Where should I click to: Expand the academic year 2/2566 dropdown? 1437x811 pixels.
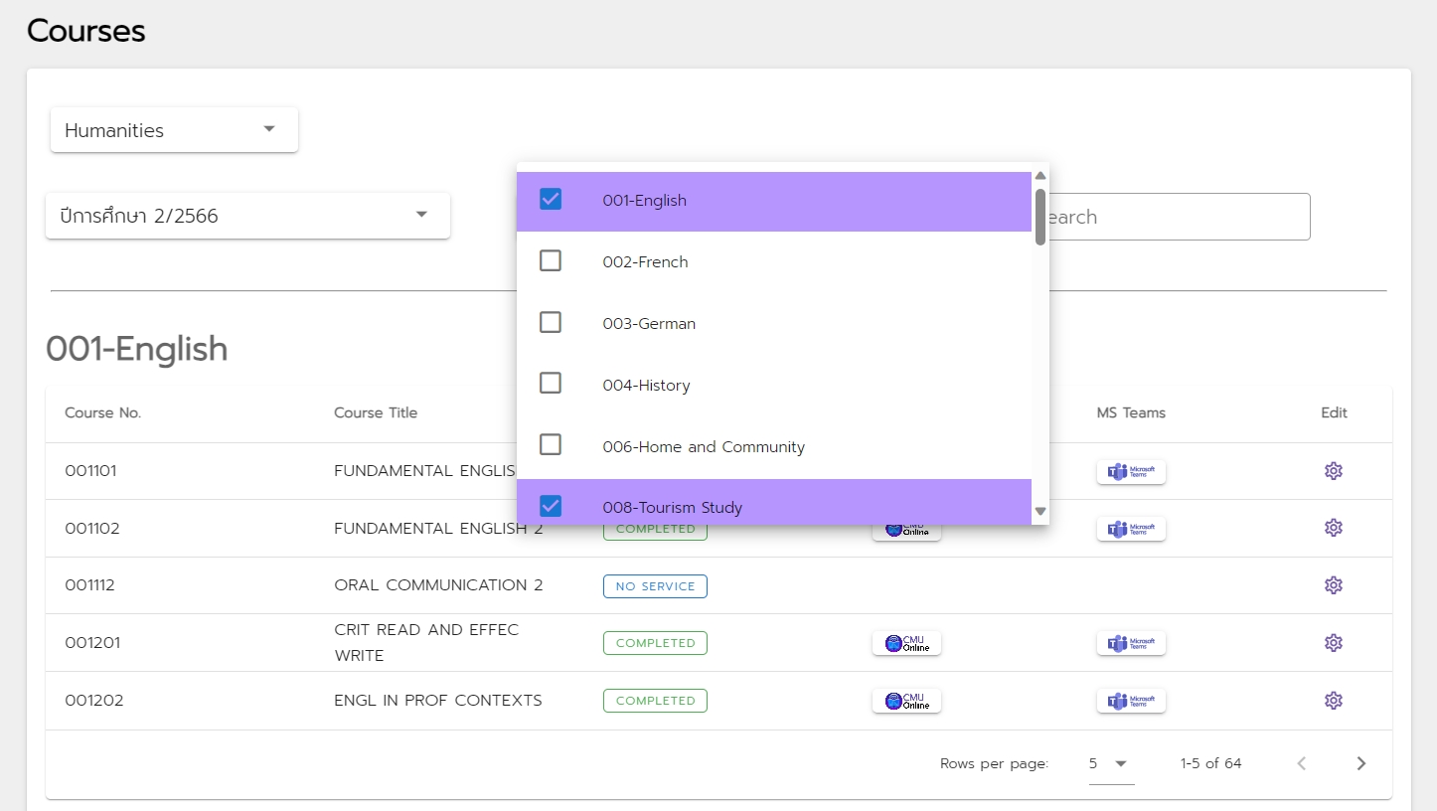pyautogui.click(x=247, y=216)
